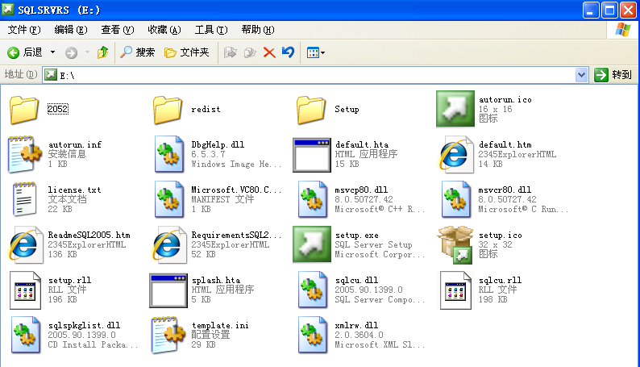This screenshot has width=640, height=367.
Task: Click the 'sqlspkglist.dll' file name
Action: pyautogui.click(x=84, y=325)
